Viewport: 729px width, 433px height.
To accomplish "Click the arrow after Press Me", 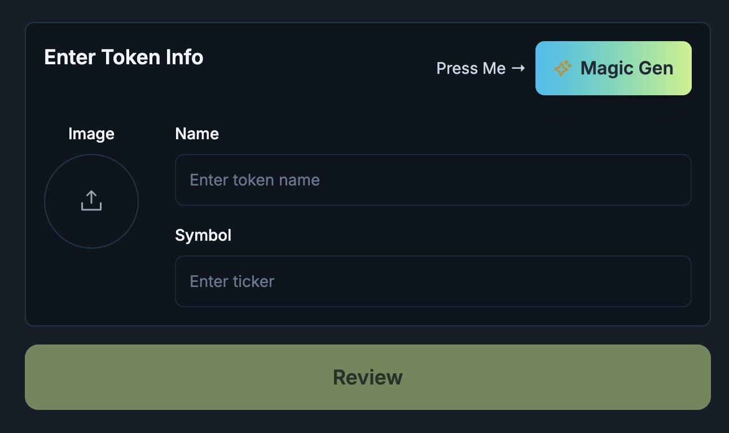I will 518,68.
